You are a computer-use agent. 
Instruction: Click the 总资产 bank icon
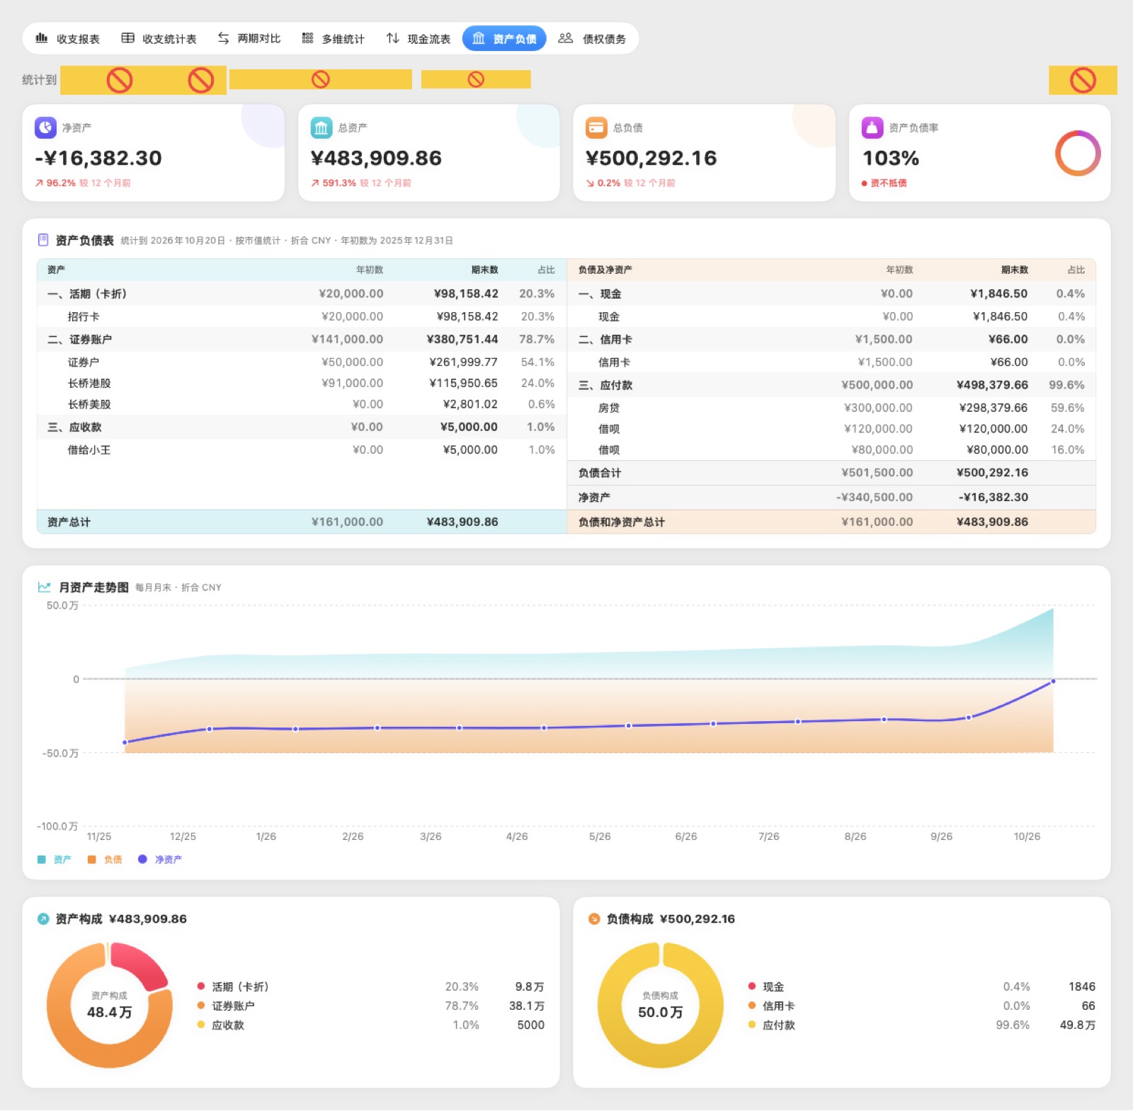coord(321,127)
